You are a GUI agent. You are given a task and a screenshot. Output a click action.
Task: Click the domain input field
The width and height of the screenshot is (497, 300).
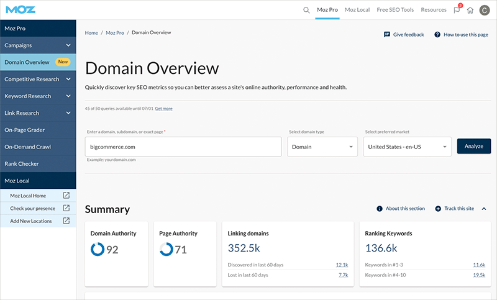(x=183, y=147)
